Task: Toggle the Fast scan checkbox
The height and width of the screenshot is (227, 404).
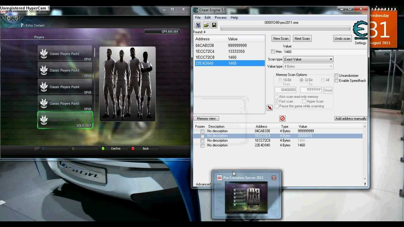Action: click(x=276, y=102)
